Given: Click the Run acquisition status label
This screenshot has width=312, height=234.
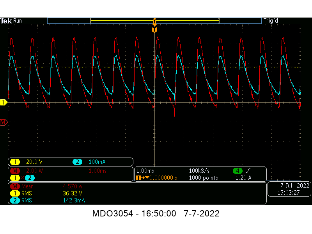Looking at the screenshot, I should 18,21.
